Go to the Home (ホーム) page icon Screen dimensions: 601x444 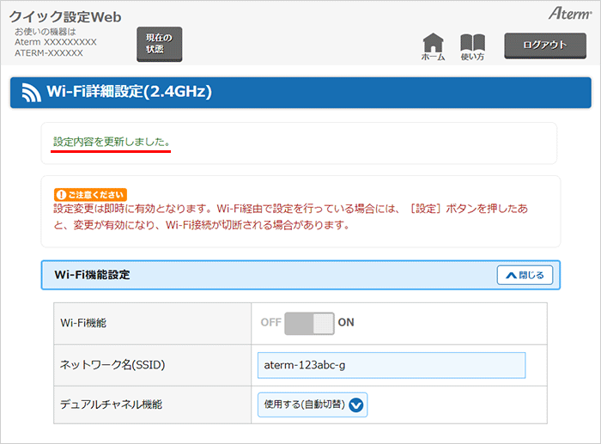pos(434,44)
